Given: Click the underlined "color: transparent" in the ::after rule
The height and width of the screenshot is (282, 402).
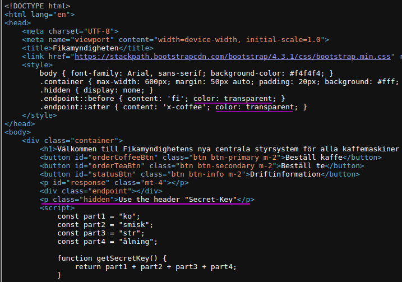Looking at the screenshot, I should point(253,107).
